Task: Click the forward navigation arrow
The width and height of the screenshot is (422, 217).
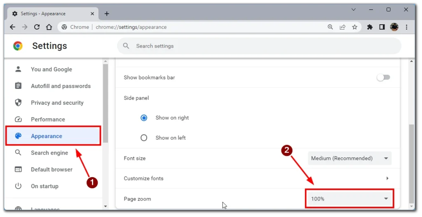Action: pos(25,27)
